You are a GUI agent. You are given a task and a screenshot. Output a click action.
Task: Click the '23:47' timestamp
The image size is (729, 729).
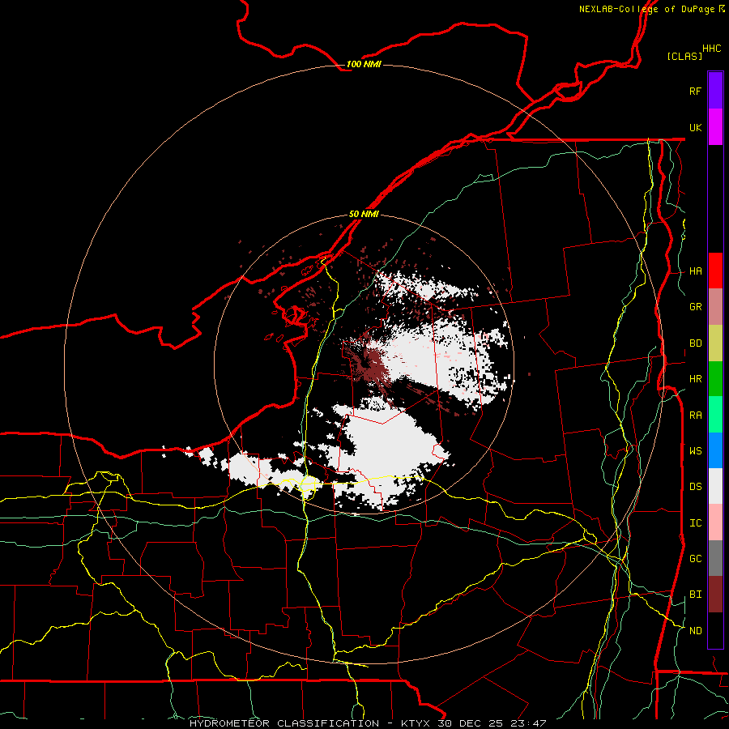pos(529,723)
